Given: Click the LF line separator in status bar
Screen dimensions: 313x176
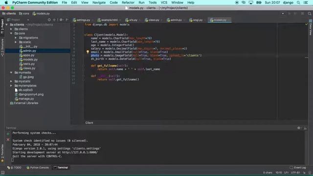Looking at the screenshot, I should (x=286, y=173).
